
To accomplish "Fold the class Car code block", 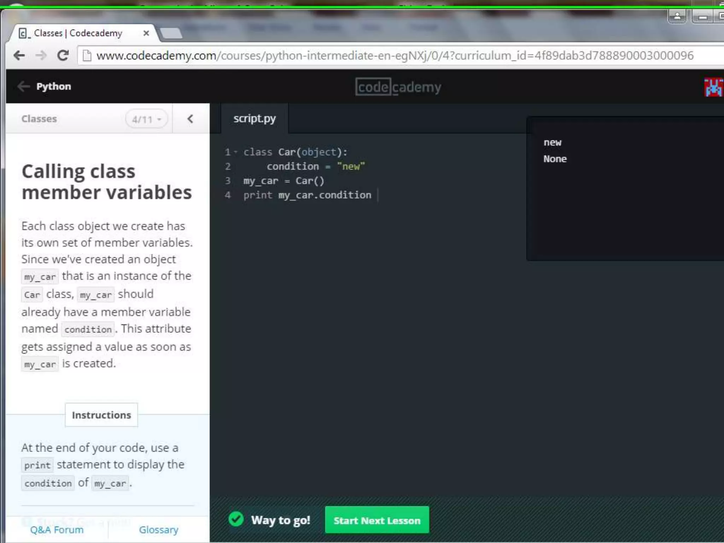I will [x=235, y=152].
